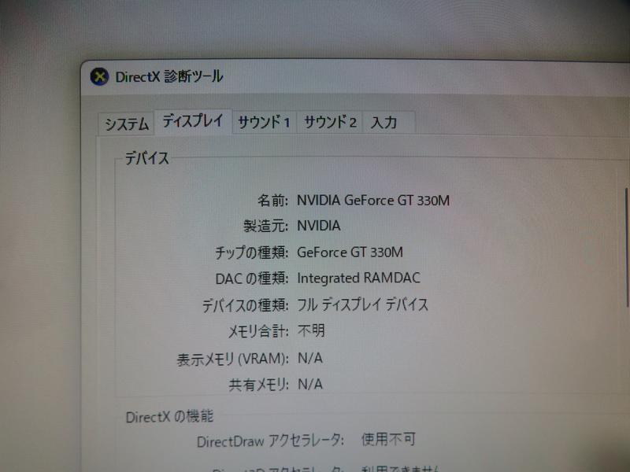This screenshot has width=630, height=472.
Task: Click the device list vertical scrollbar
Action: click(x=626, y=248)
